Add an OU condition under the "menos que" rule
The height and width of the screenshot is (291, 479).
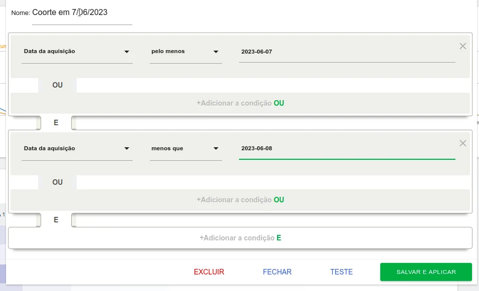240,200
